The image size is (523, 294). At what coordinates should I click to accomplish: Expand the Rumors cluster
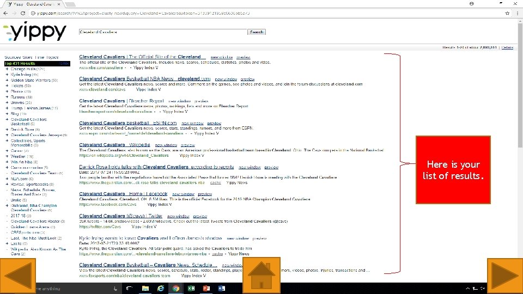click(x=7, y=97)
